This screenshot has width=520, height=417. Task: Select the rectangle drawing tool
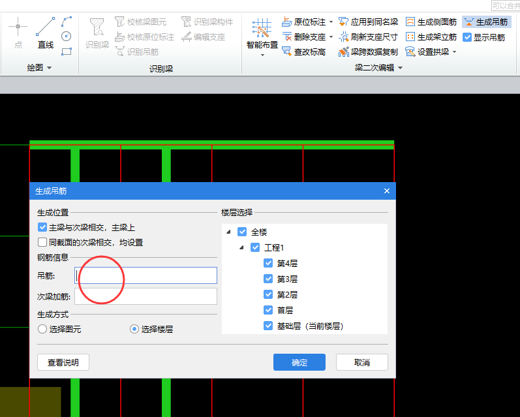67,52
